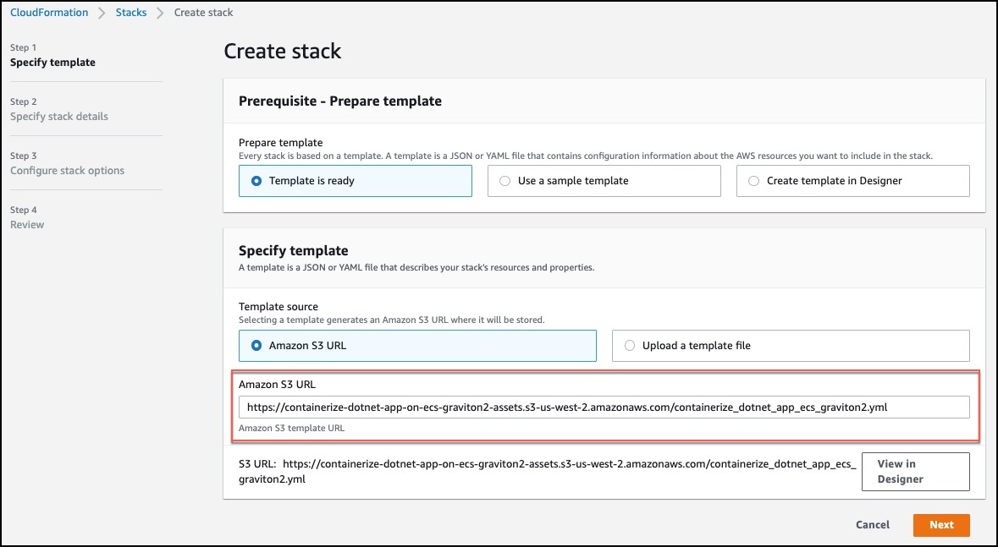Click the S3 URL summary text line

click(x=548, y=471)
